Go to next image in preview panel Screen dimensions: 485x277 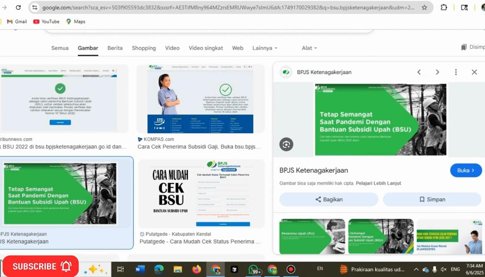coord(437,72)
